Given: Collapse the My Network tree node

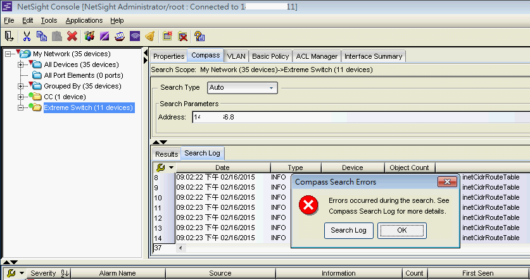Looking at the screenshot, I should (8, 54).
